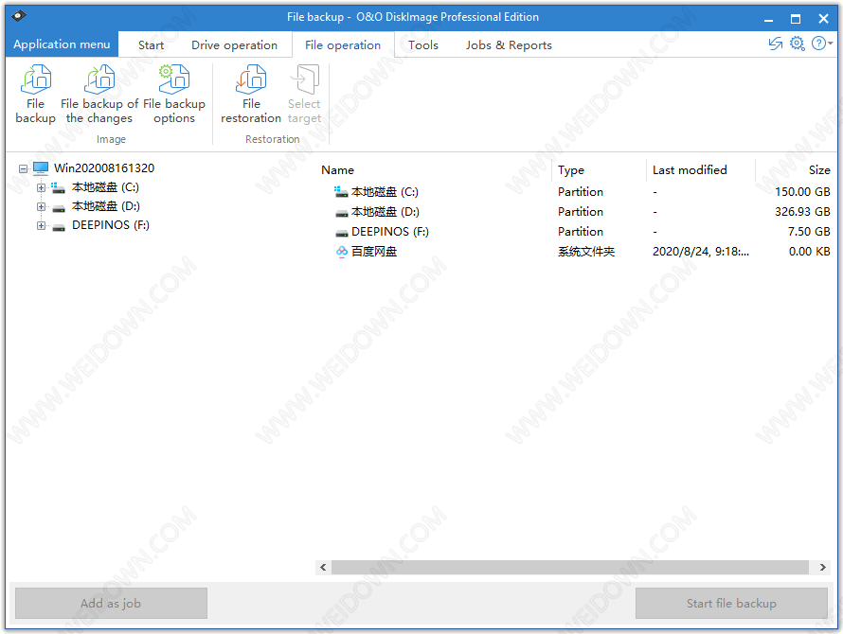This screenshot has height=634, width=843.
Task: Click the 150.00 GB size cell
Action: (x=802, y=192)
